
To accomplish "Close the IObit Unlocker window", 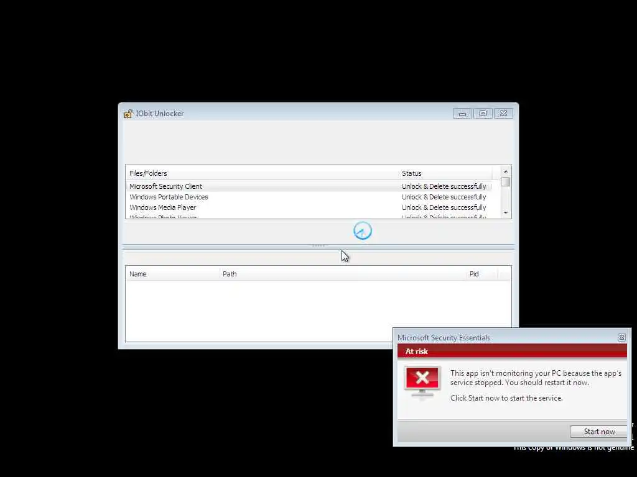I will [x=503, y=114].
